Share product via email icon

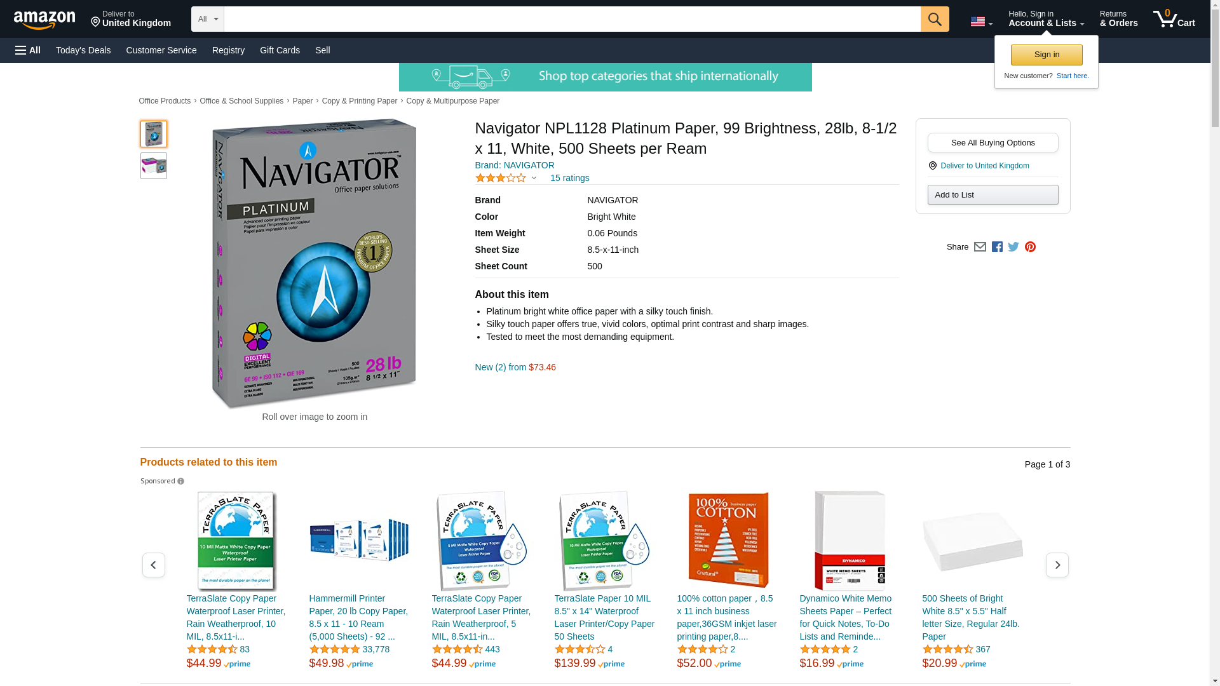[x=980, y=247]
